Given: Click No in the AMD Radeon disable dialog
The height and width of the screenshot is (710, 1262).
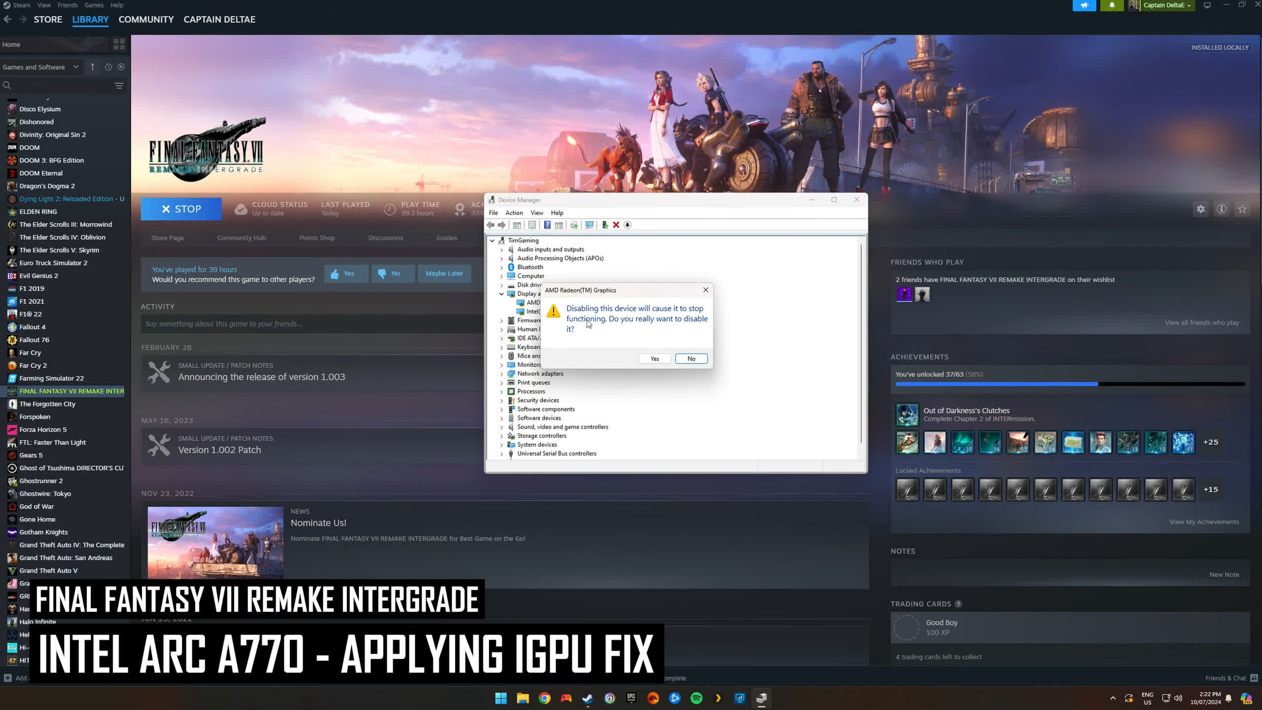Looking at the screenshot, I should [x=691, y=358].
